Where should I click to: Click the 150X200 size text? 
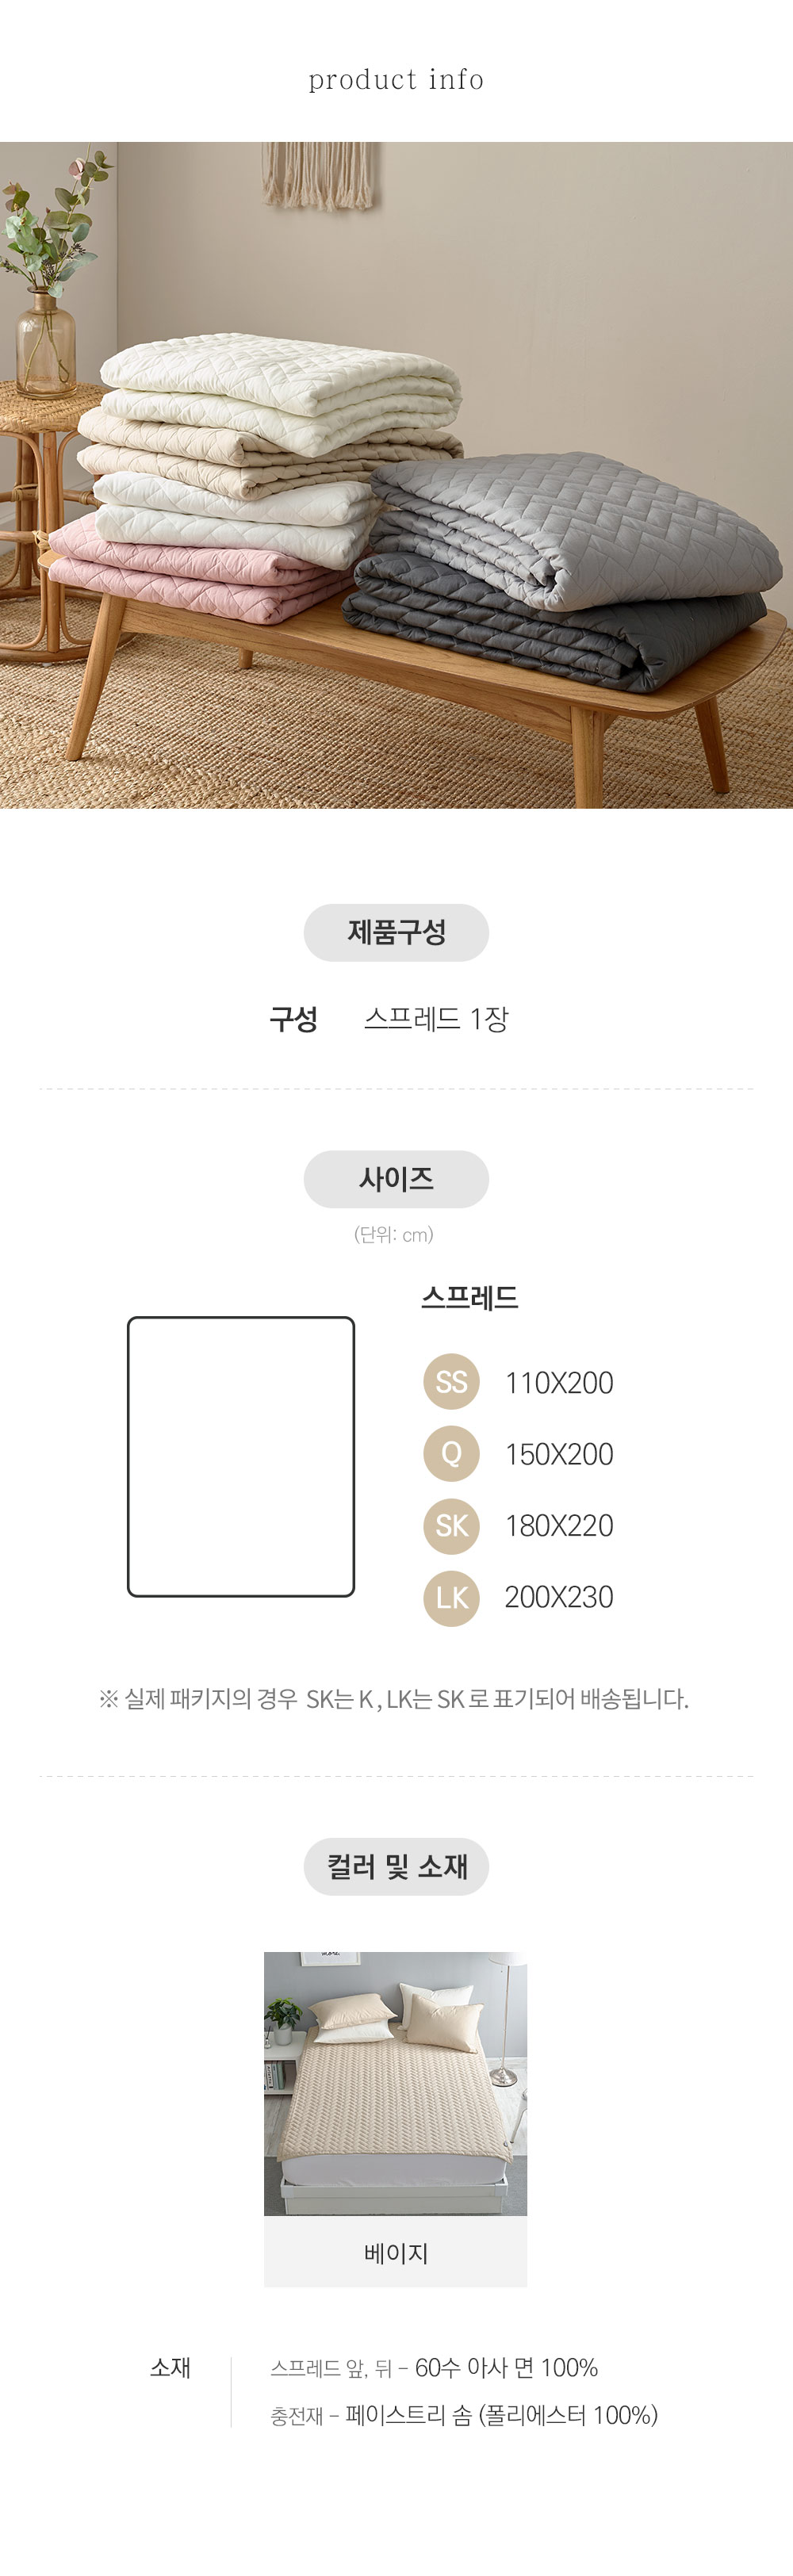tap(559, 1454)
